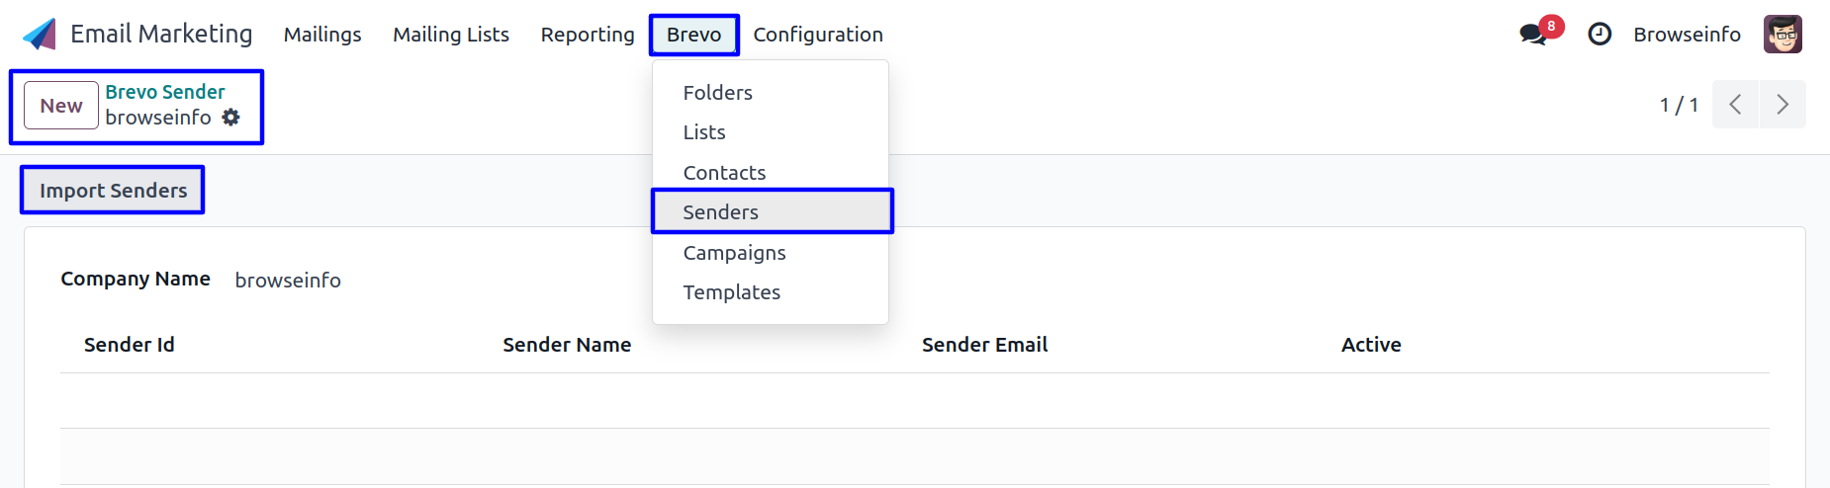Click the Company Name field value browseinfo

[x=288, y=281]
